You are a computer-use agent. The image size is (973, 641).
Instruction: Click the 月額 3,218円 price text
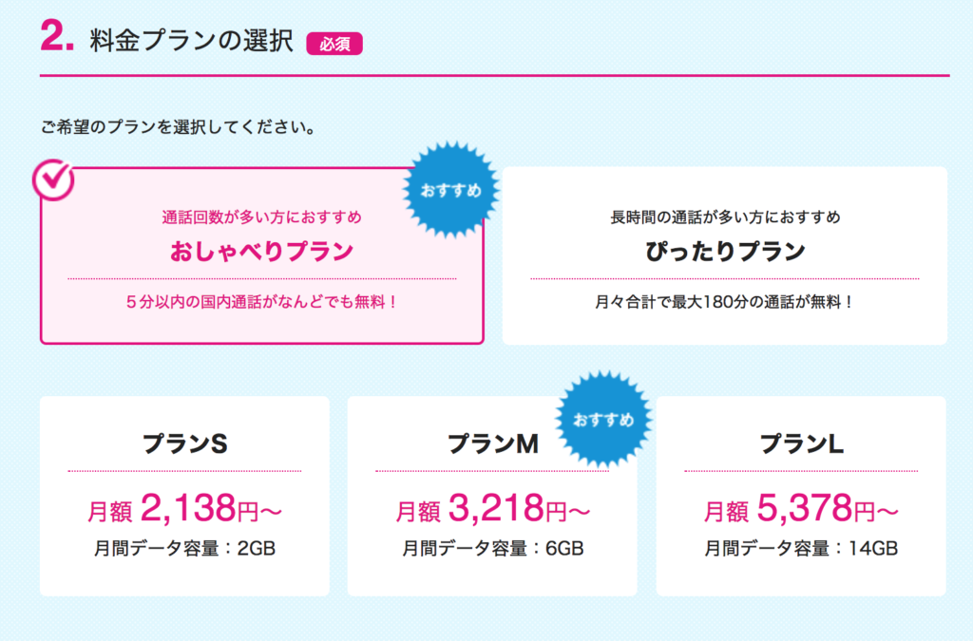[493, 508]
